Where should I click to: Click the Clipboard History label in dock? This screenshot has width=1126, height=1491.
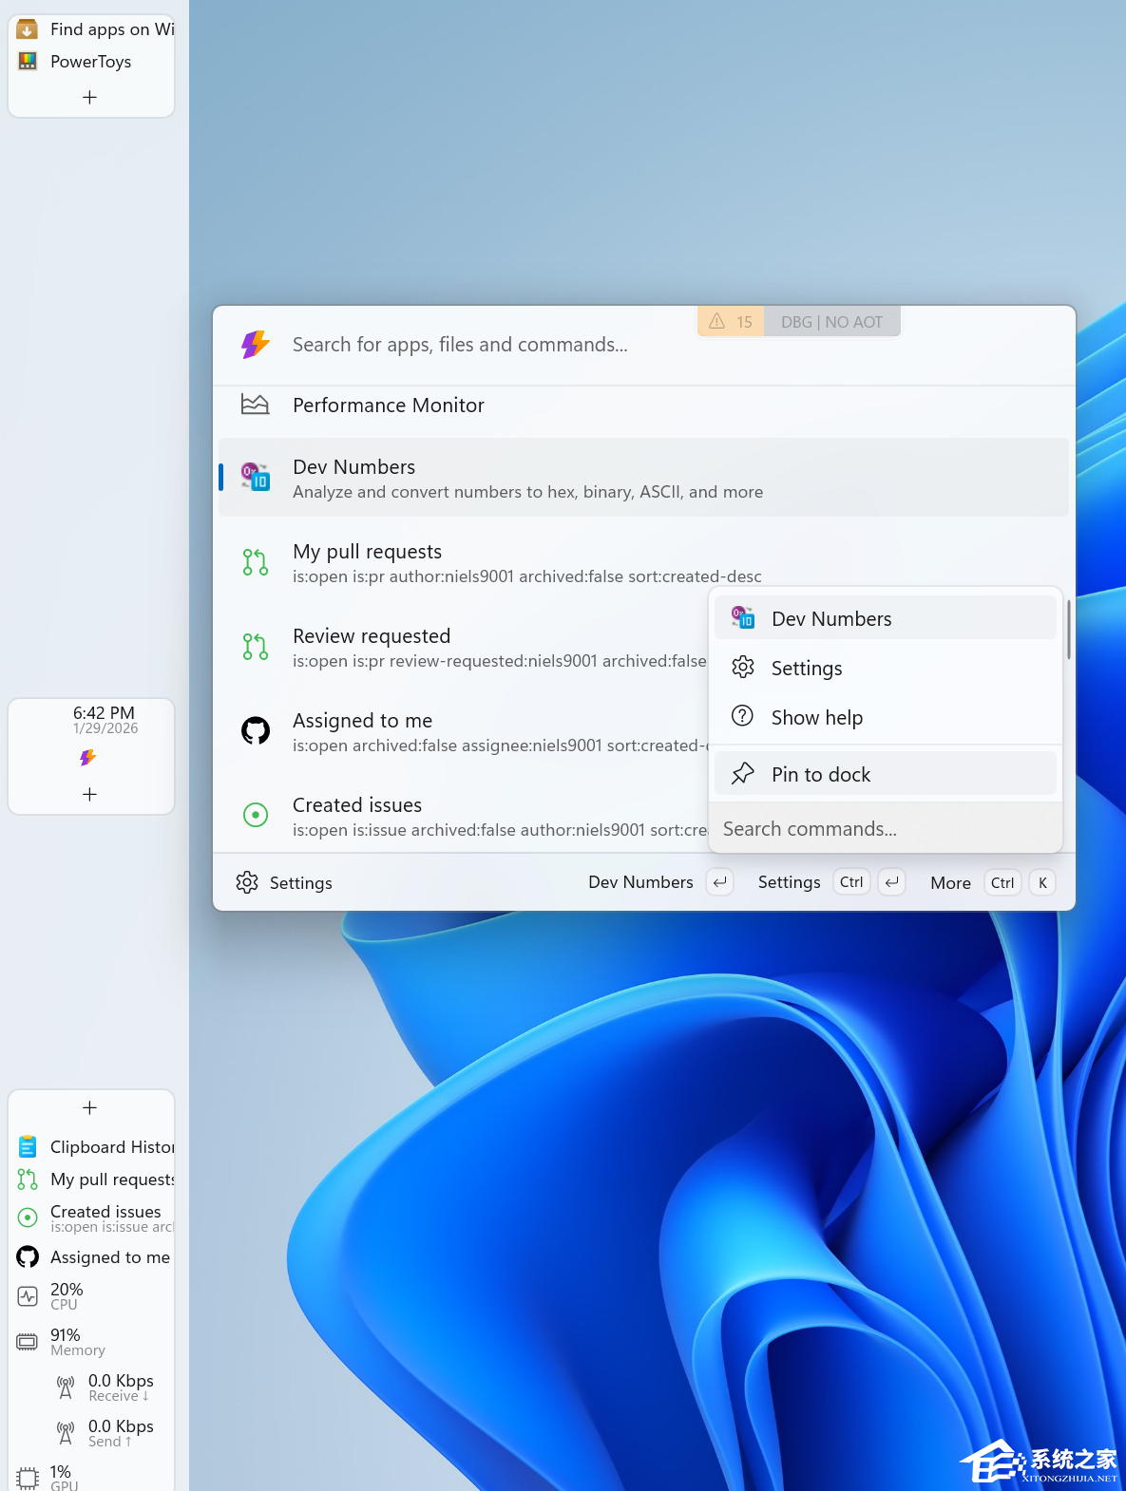point(112,1147)
